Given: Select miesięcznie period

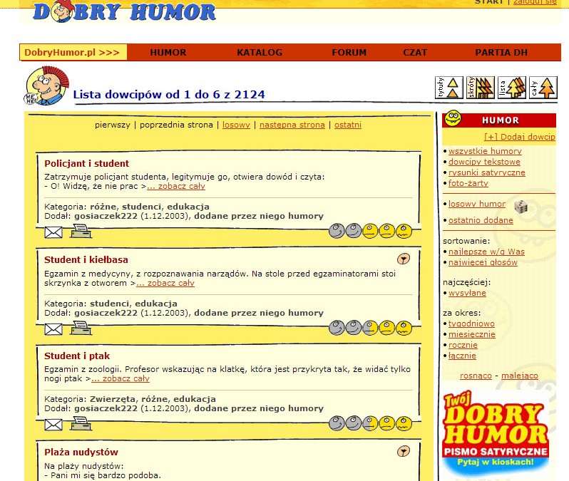Looking at the screenshot, I should pos(472,334).
